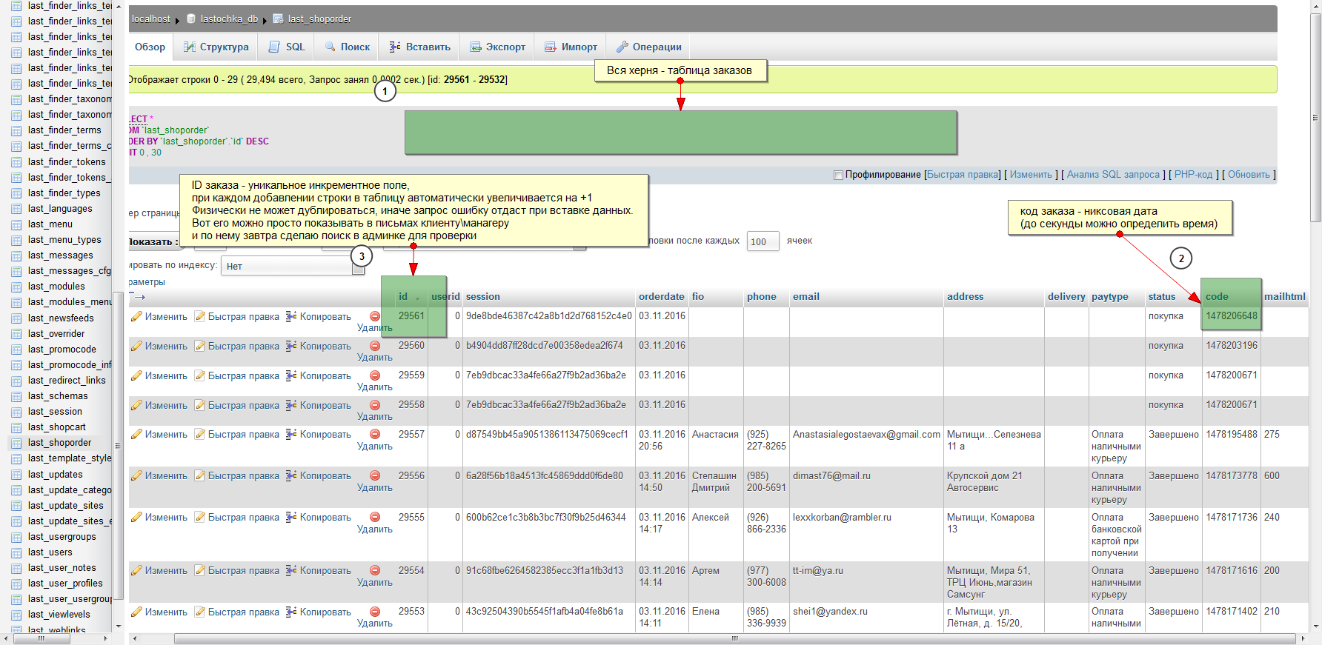Click the results pane horizontal scrollbar

tap(734, 638)
